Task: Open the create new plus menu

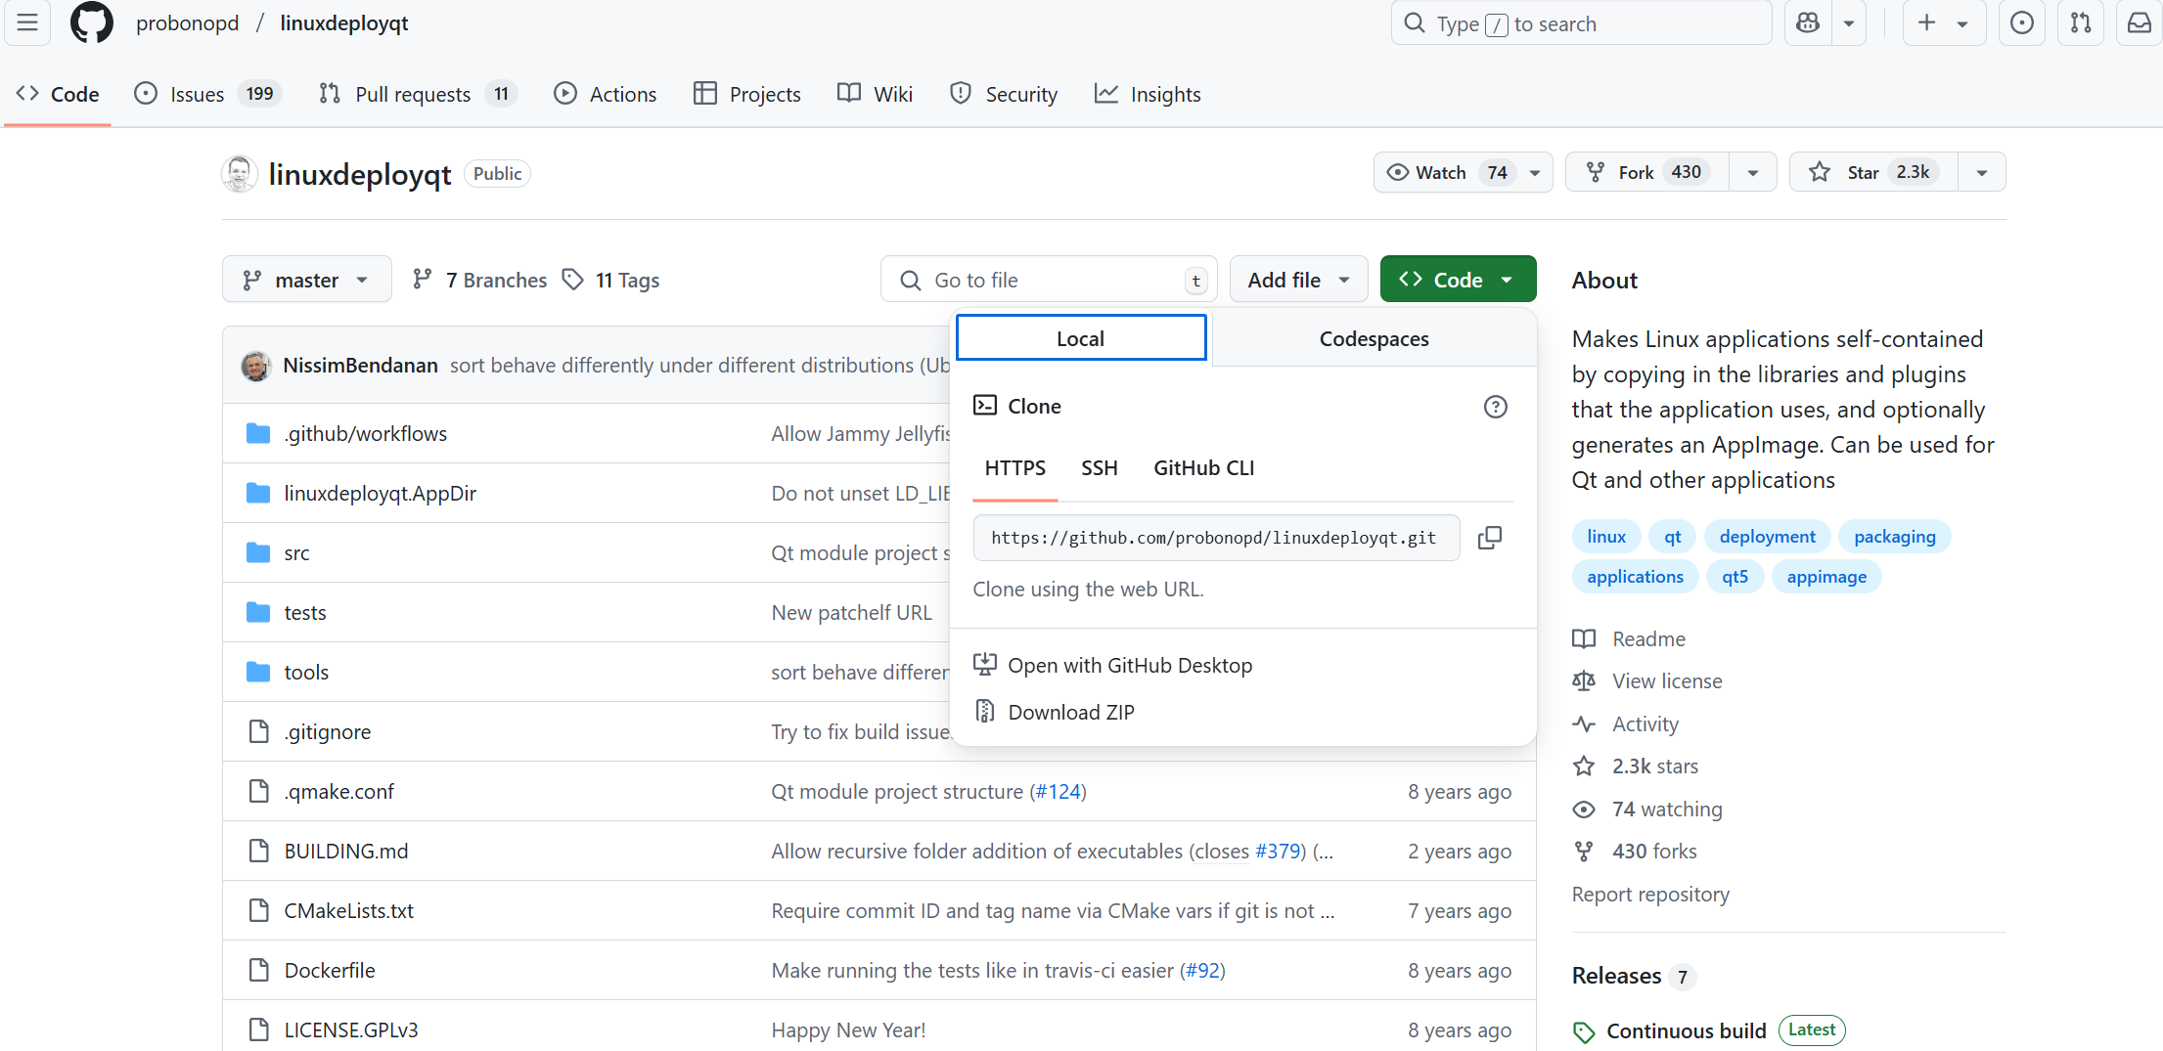Action: click(1944, 22)
